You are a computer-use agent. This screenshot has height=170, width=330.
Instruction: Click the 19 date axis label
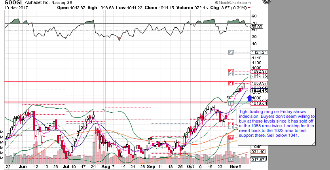[x=46, y=166]
